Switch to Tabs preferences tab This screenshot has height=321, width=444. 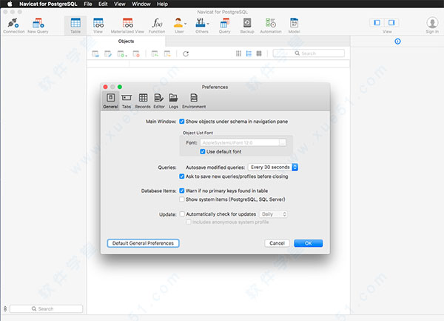click(127, 101)
